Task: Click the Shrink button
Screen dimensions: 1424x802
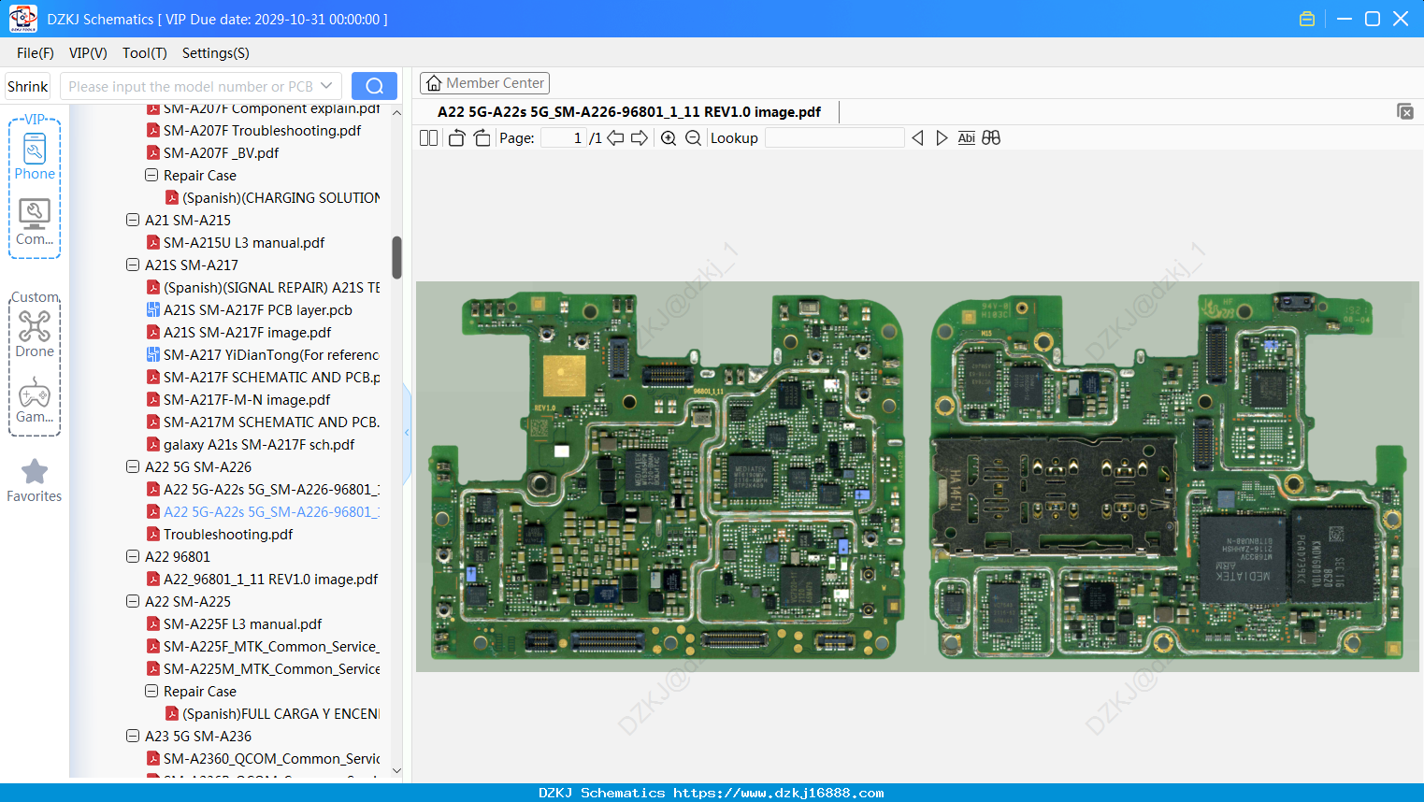Action: point(28,86)
